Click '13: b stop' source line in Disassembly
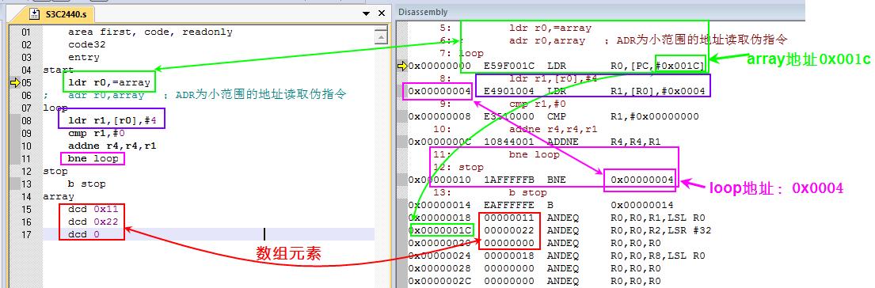 click(x=490, y=192)
